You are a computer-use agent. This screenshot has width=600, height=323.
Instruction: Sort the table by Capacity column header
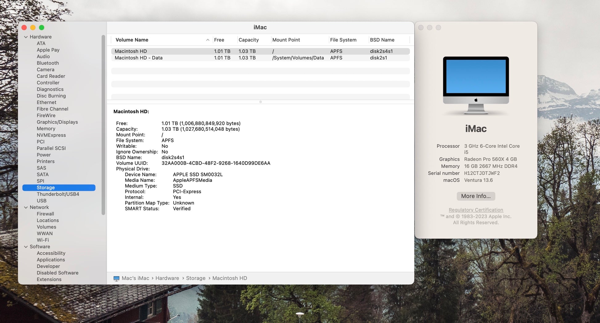249,40
